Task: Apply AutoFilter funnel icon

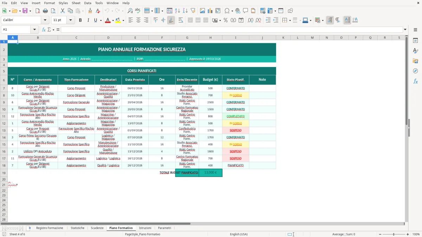Action: pos(193,11)
